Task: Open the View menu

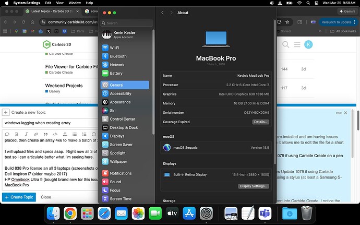Action: point(59,3)
